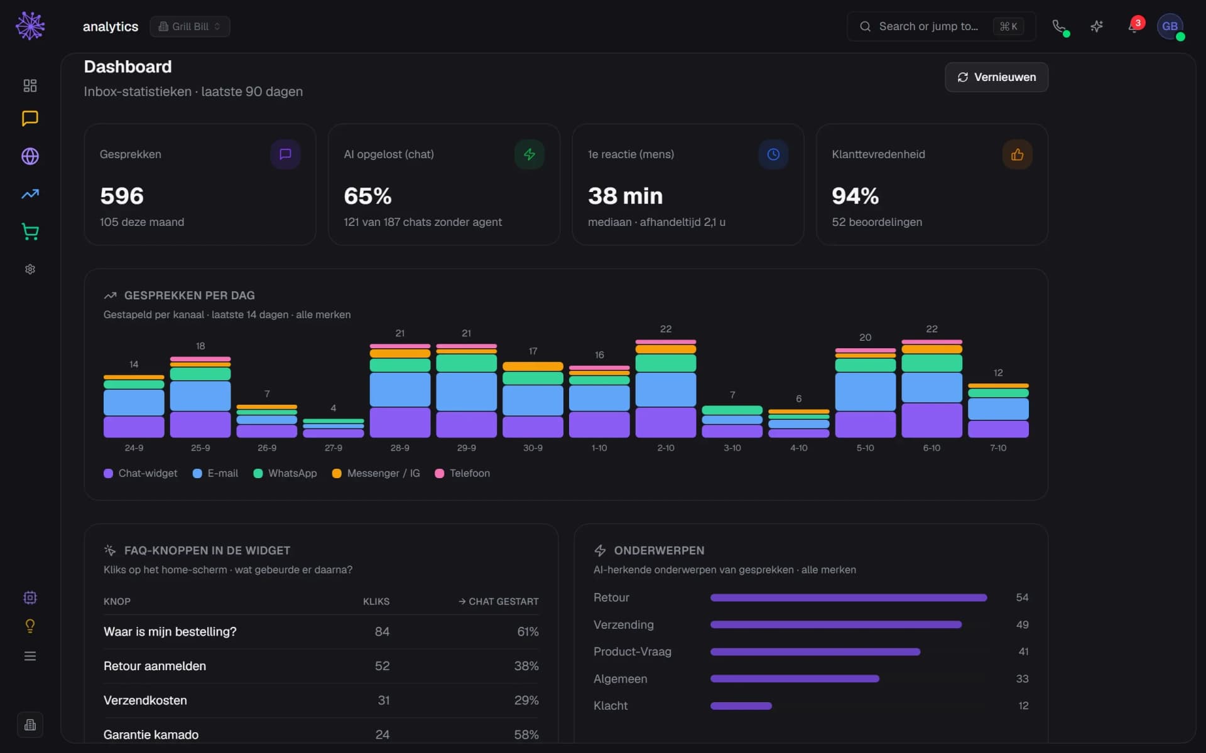The width and height of the screenshot is (1206, 753).
Task: Select 'Waar is mijn bestelling?' row
Action: (x=321, y=632)
